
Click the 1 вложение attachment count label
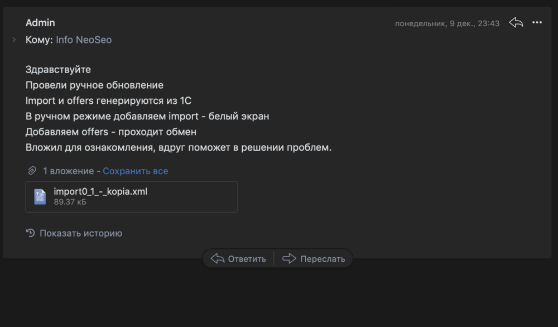[68, 171]
